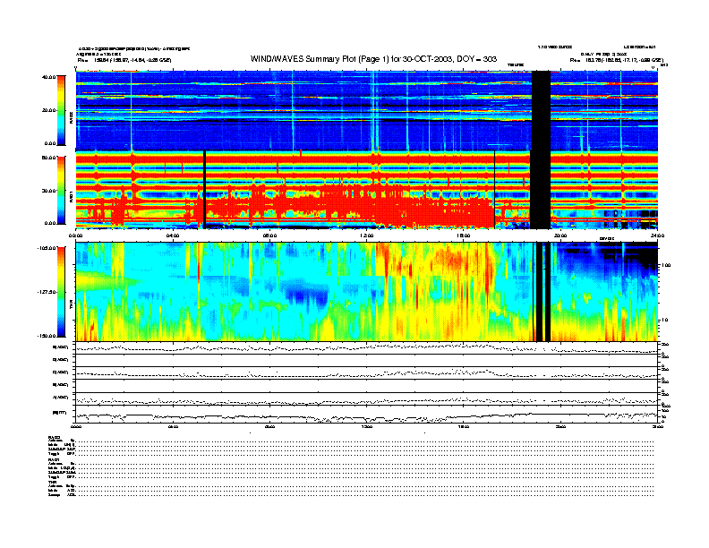Click the 20:00 tick label below RAD1 panel
The image size is (709, 548).
point(560,235)
